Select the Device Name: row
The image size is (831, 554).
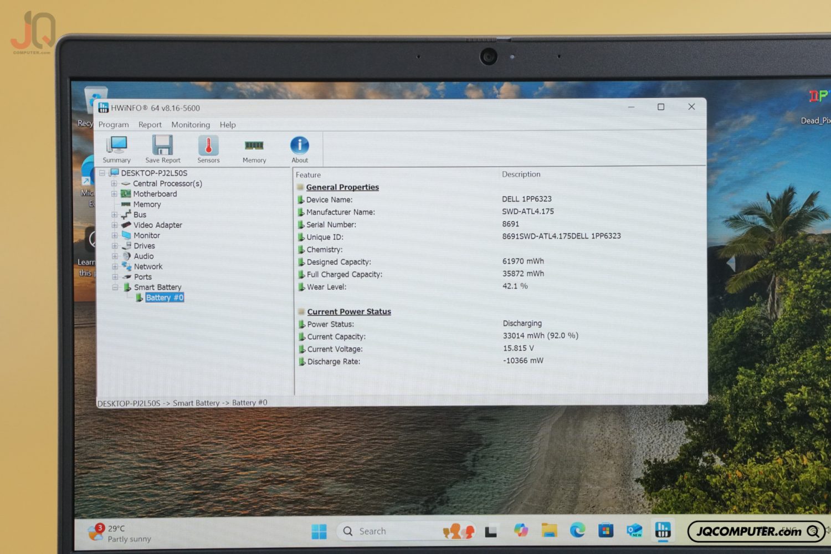pos(329,199)
